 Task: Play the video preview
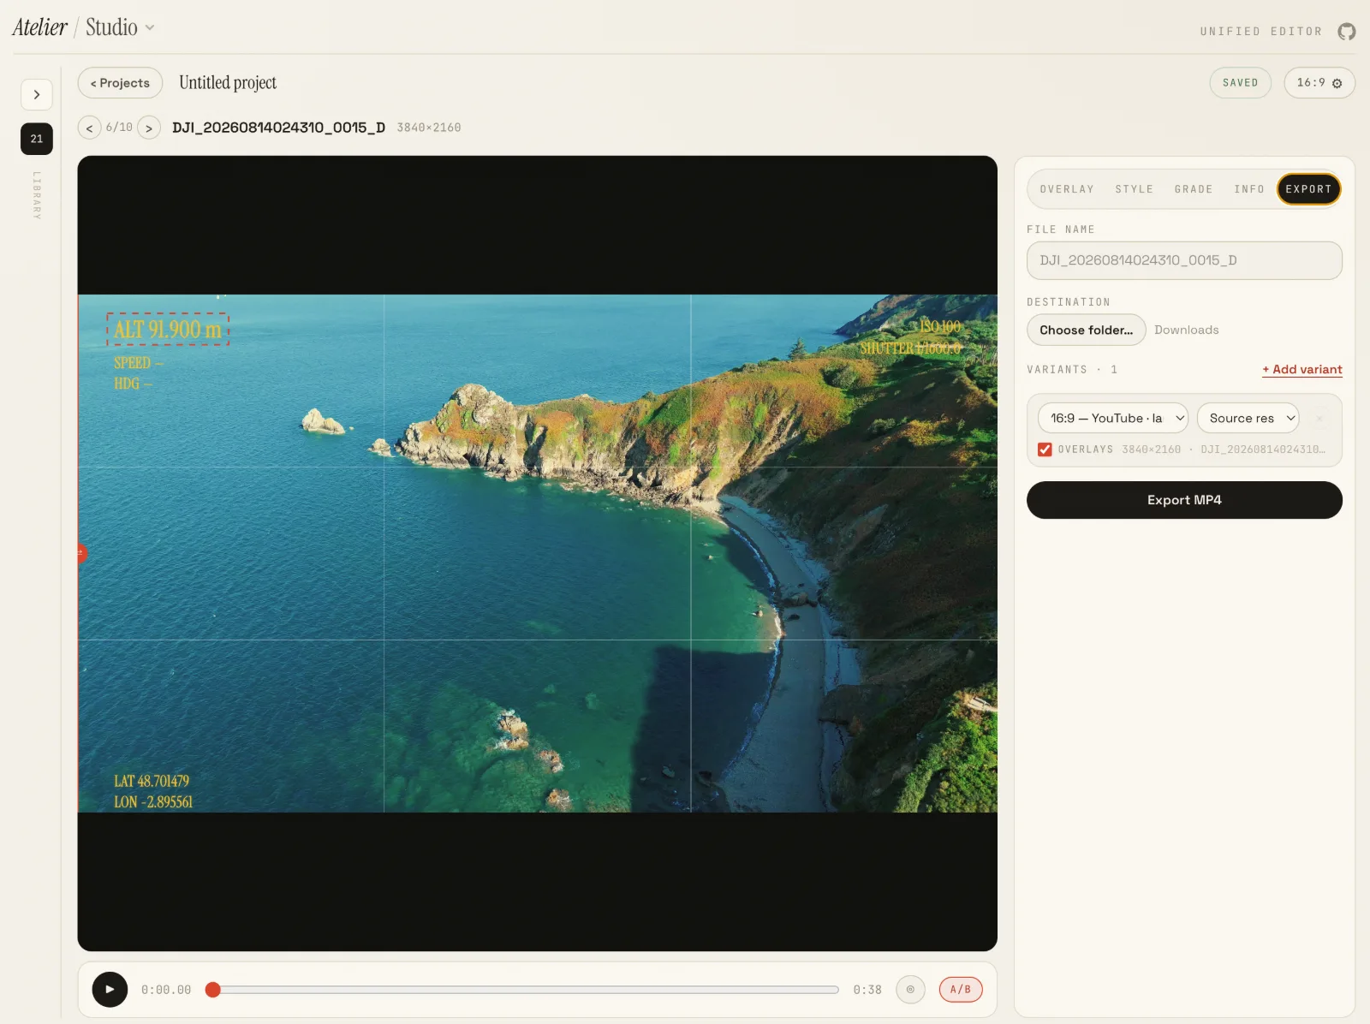[110, 990]
